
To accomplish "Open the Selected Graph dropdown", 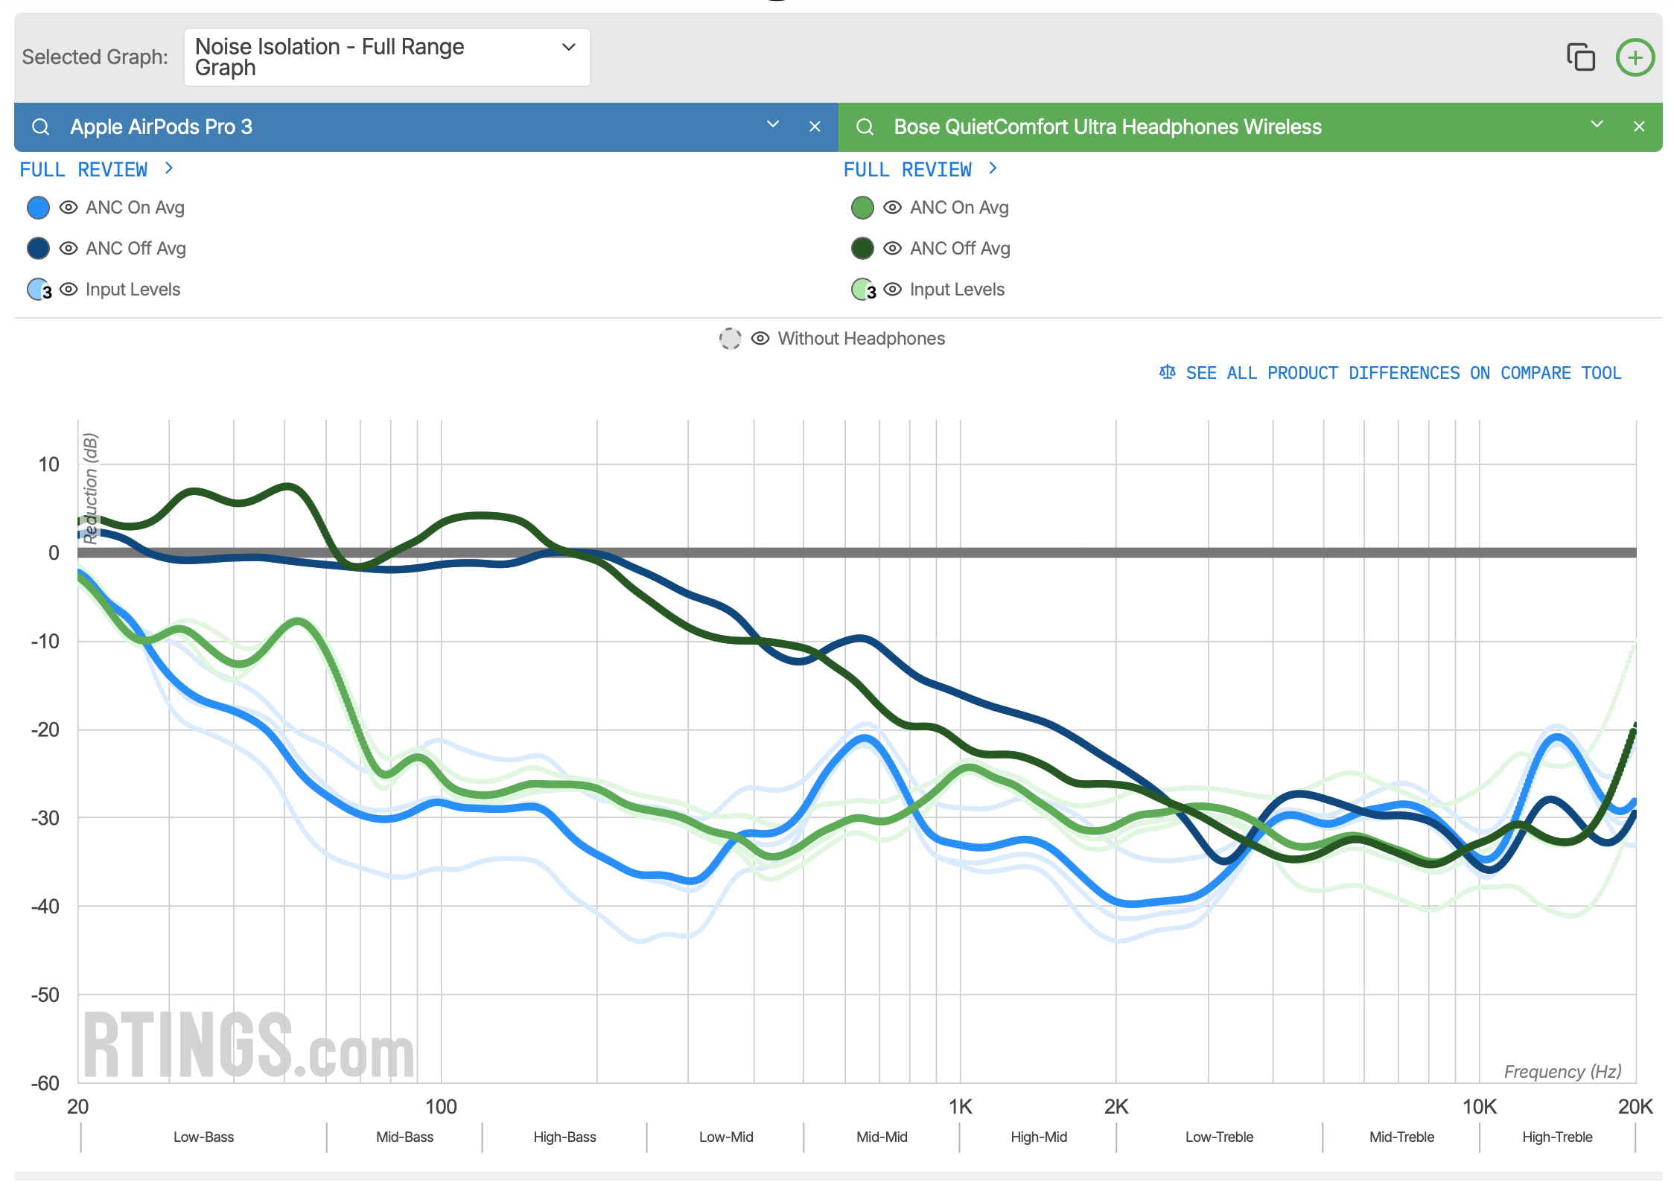I will click(x=386, y=57).
